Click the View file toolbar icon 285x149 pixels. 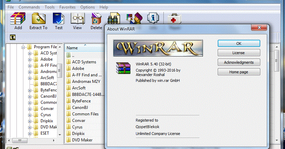click(x=78, y=18)
